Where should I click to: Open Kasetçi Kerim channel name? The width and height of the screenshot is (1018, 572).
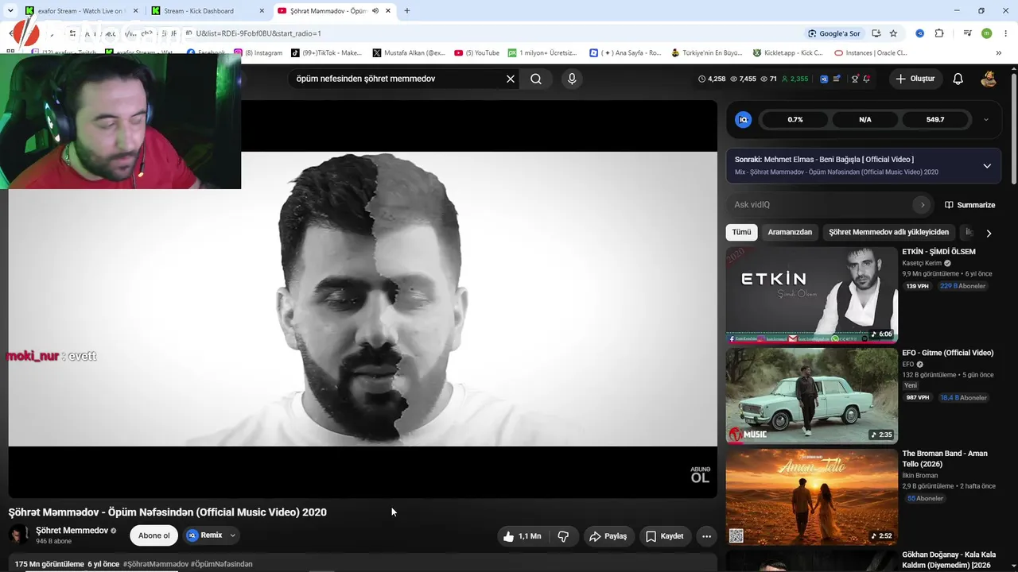point(921,263)
